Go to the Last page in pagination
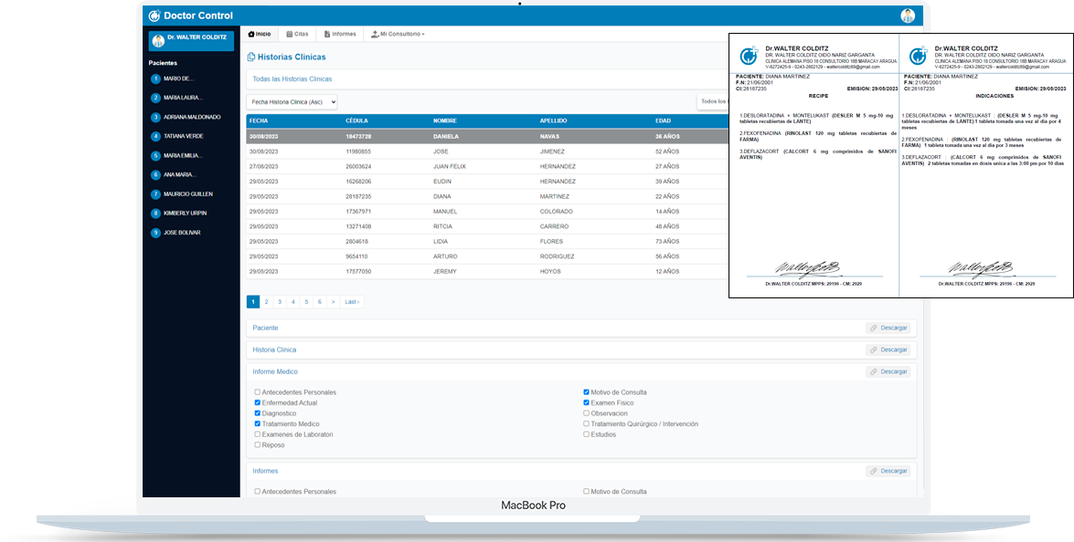This screenshot has width=1074, height=542. pyautogui.click(x=352, y=301)
